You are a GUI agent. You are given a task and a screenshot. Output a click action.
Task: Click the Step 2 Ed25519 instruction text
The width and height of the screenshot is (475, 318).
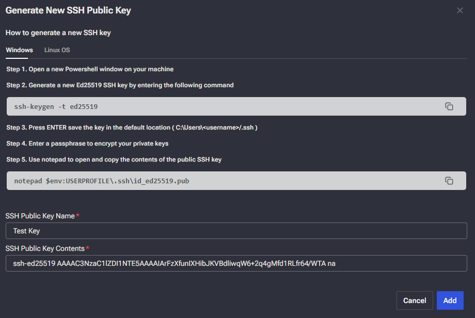pos(120,85)
